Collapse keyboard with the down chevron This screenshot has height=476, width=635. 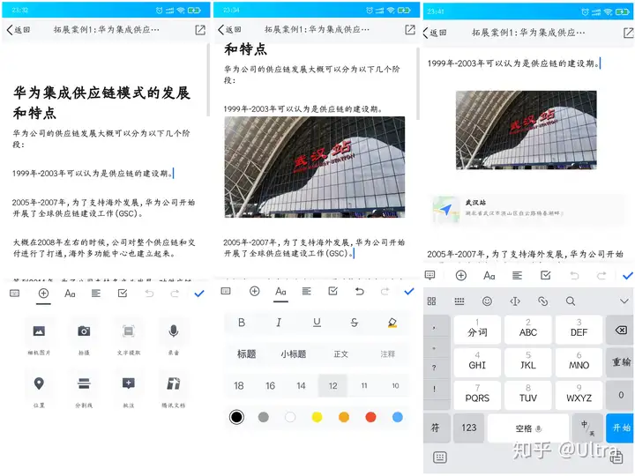point(624,301)
